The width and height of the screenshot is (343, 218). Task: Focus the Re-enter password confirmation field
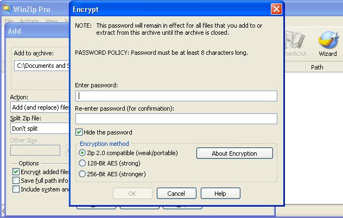pyautogui.click(x=176, y=119)
